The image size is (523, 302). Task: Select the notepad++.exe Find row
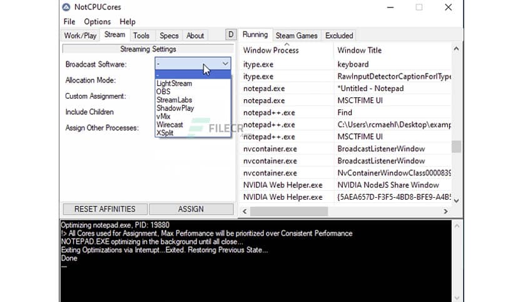tap(345, 112)
